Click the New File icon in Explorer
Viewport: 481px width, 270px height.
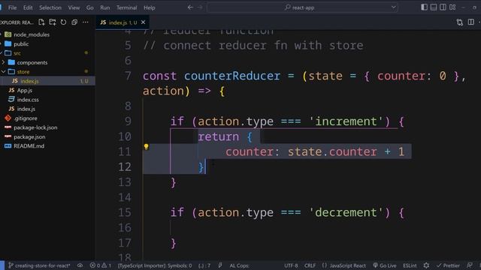coord(41,22)
